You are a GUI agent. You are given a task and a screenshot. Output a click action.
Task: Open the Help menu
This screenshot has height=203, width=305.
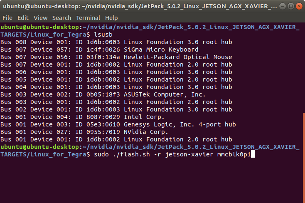point(111,18)
